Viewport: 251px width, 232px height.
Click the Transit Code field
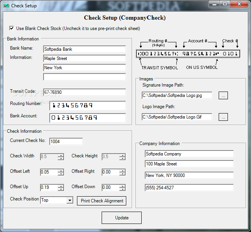click(85, 92)
